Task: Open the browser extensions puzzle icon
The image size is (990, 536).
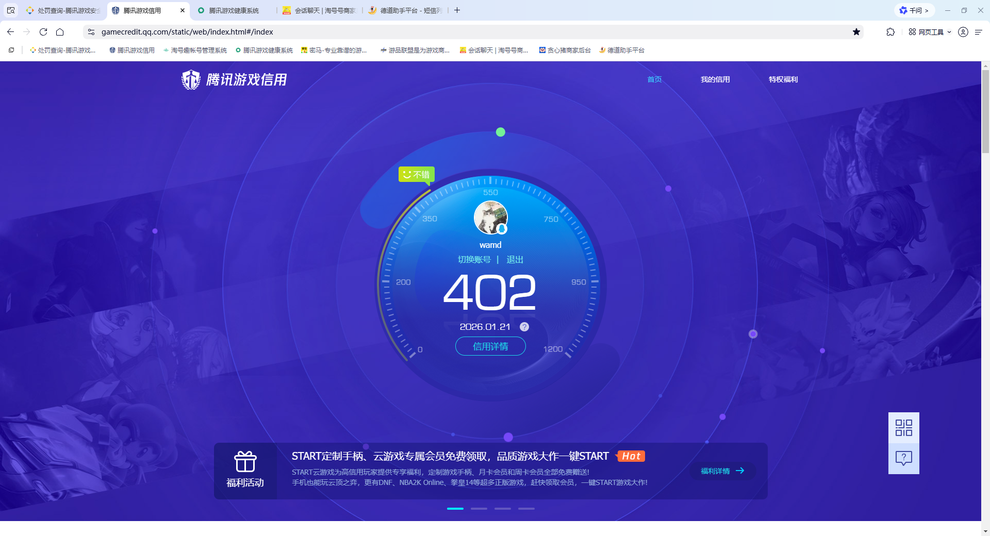Action: click(890, 32)
